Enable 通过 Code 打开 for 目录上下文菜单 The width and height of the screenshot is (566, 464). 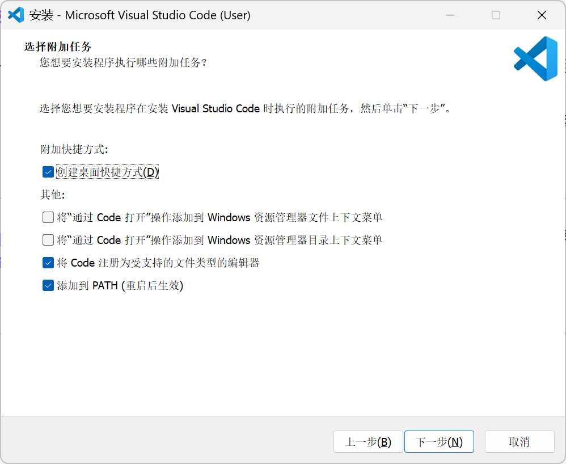(48, 240)
